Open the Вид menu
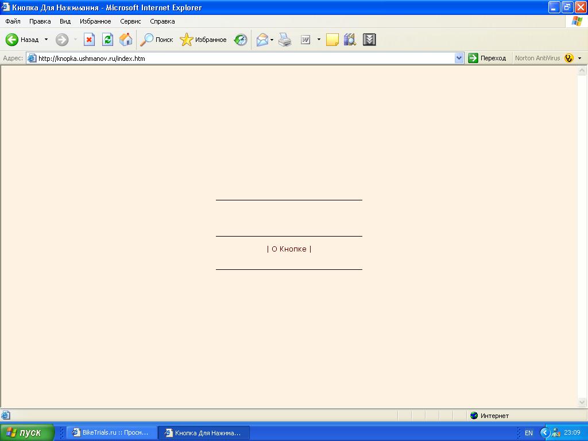The height and width of the screenshot is (441, 588). tap(65, 21)
